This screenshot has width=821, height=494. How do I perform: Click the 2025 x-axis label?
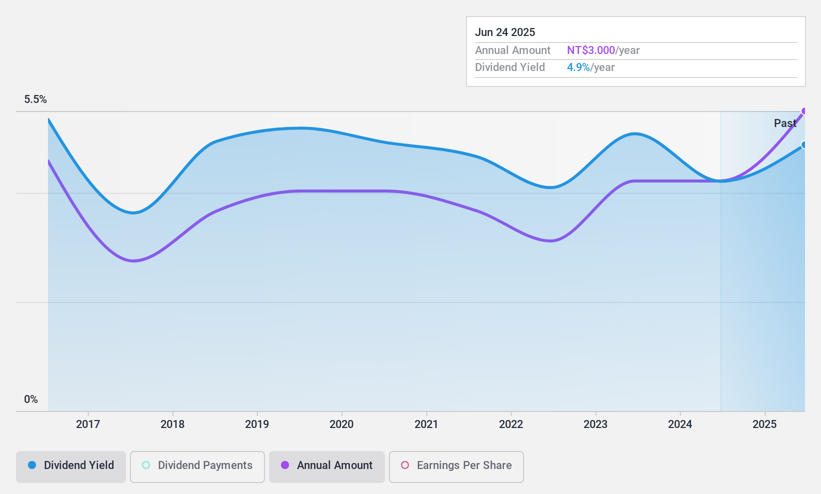click(764, 424)
